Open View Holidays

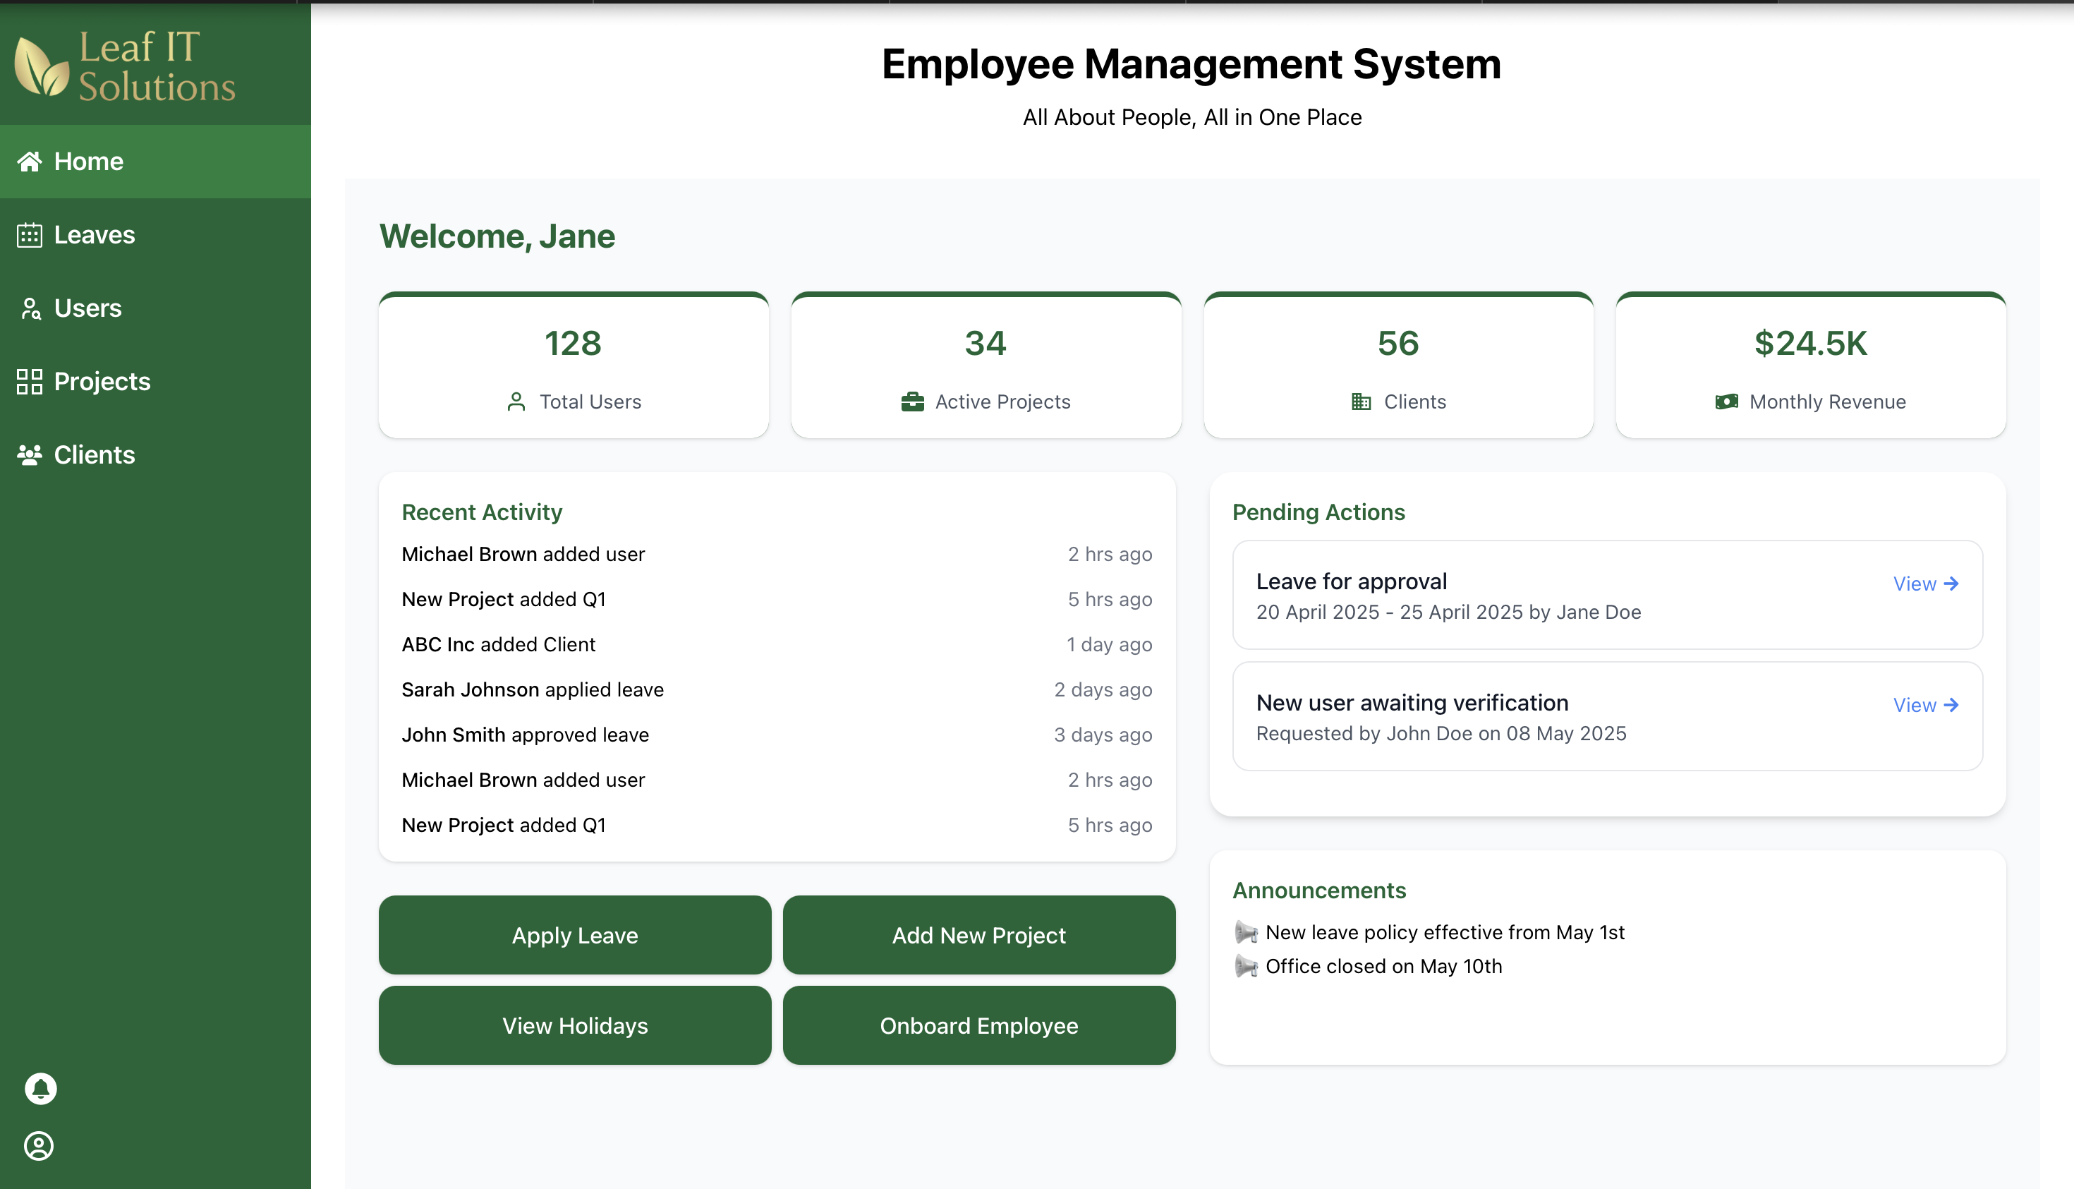point(575,1025)
